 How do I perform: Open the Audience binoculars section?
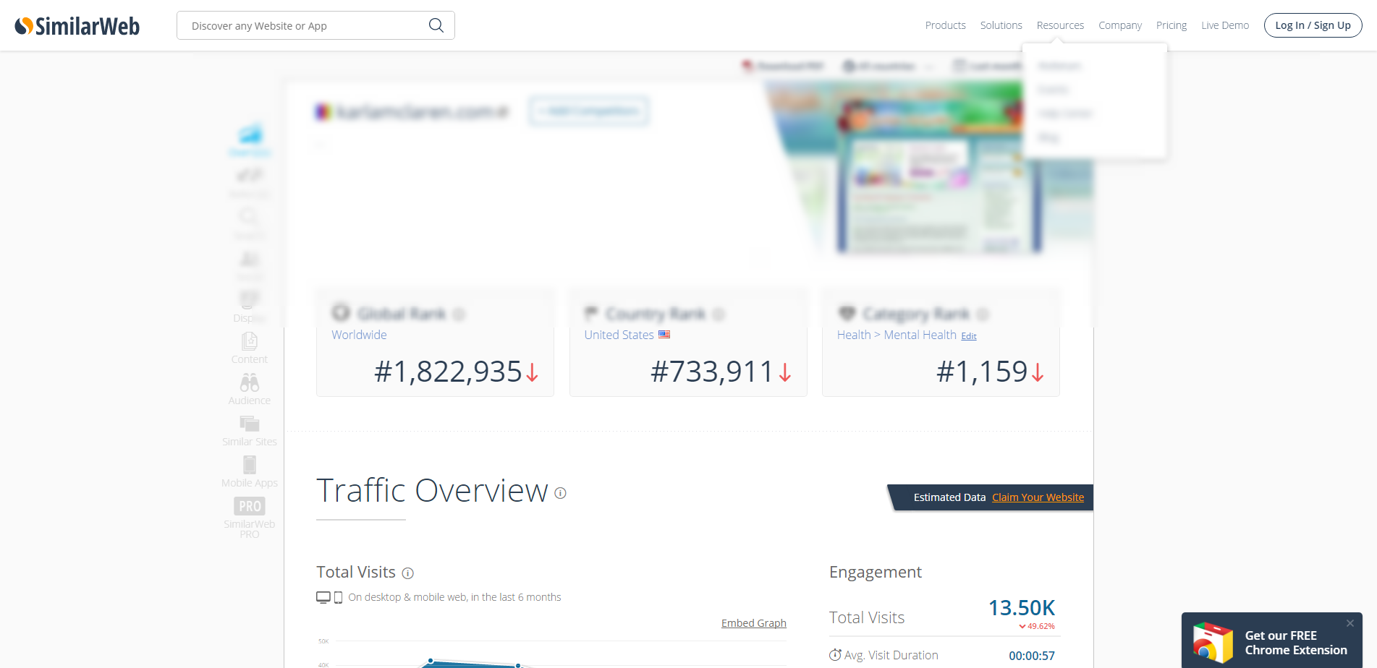pos(250,389)
